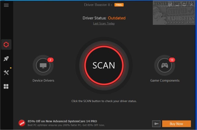Open the four-square Action Center icon
Image resolution: width=197 pixels, height=130 pixels.
(6, 87)
